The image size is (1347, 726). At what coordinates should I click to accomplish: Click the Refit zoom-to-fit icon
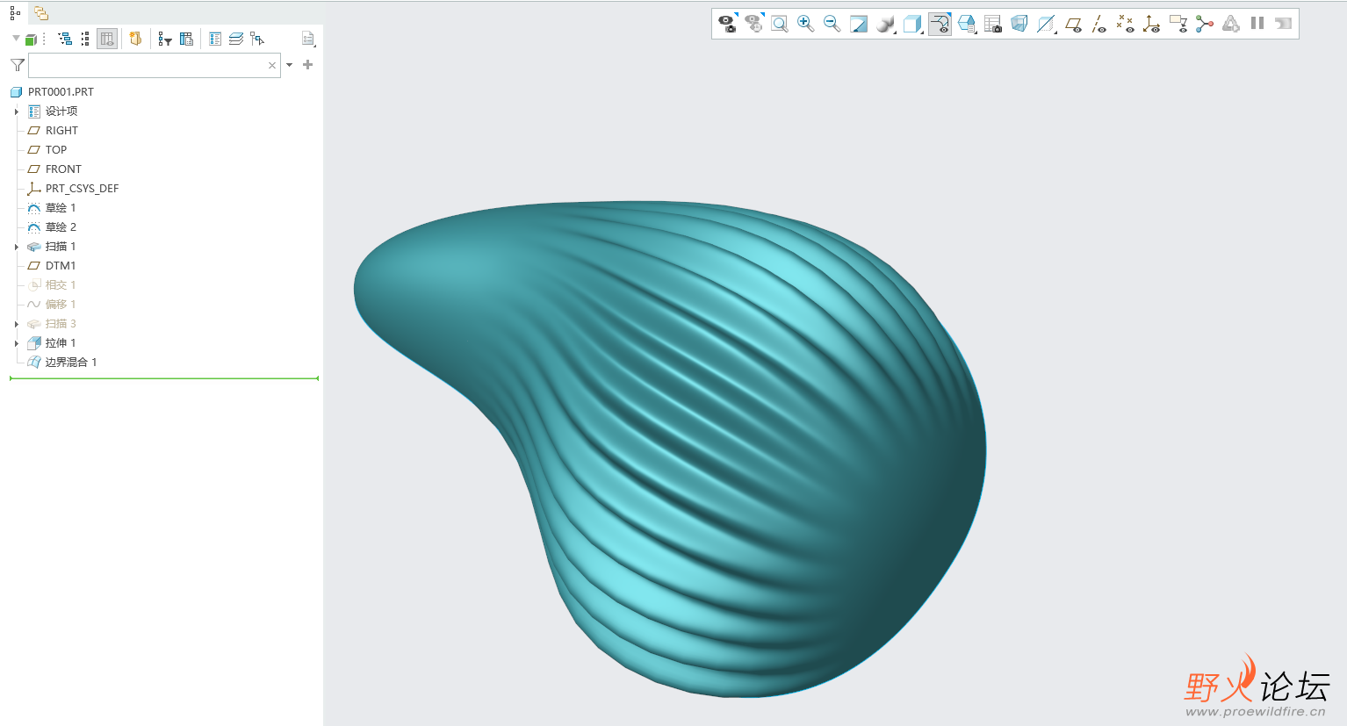(x=779, y=24)
